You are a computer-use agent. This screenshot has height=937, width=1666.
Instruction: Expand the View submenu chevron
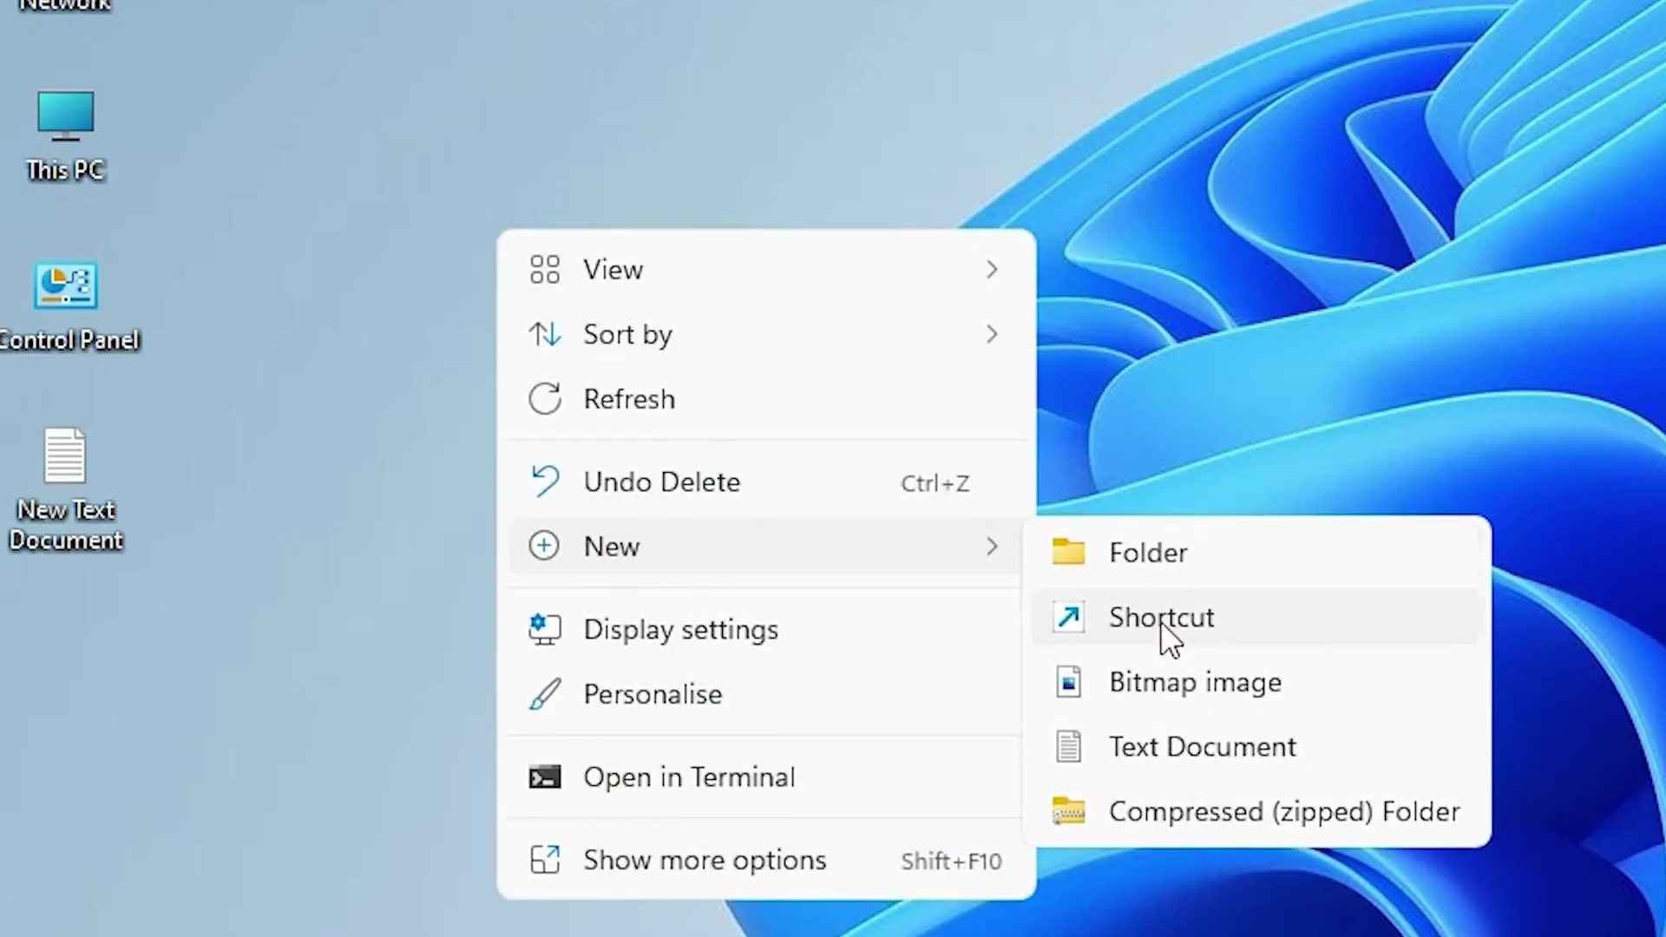click(992, 270)
